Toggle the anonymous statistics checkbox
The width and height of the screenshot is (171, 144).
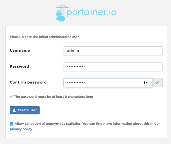[11, 124]
